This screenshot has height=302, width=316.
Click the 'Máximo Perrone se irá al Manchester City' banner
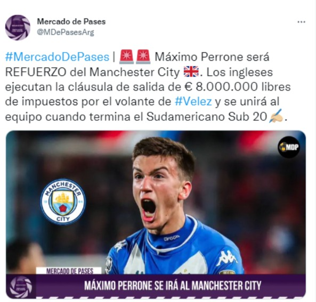pos(173,286)
